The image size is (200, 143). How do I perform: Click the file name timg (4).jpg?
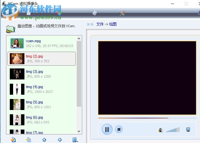pos(35,87)
